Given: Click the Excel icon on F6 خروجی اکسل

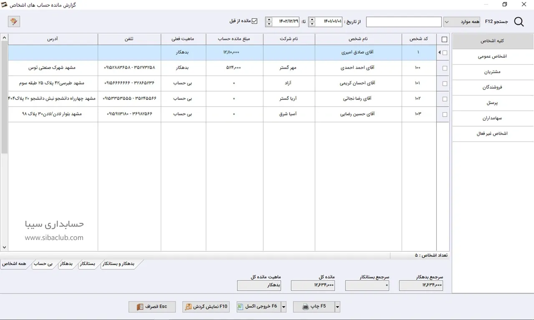Looking at the screenshot, I should click(x=240, y=307).
